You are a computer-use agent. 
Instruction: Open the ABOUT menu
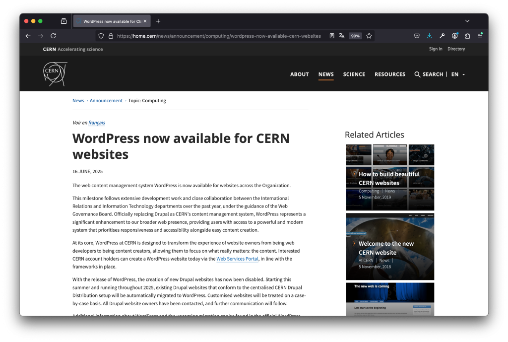[x=299, y=74]
